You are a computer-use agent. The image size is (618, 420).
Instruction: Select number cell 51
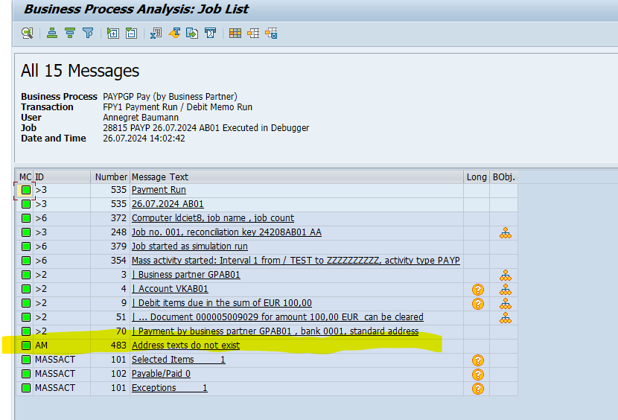click(x=111, y=317)
